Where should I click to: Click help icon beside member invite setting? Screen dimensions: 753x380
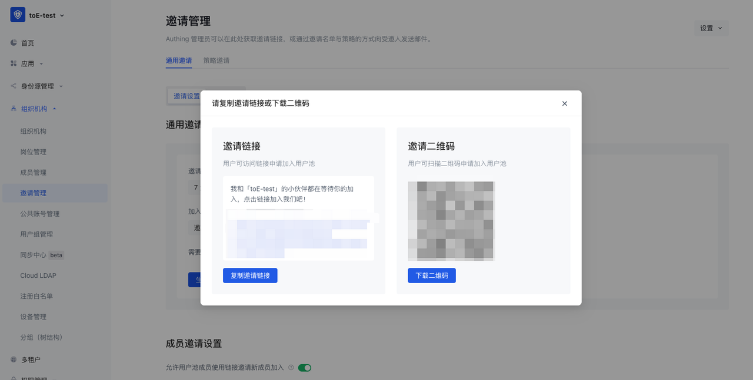[x=291, y=368]
